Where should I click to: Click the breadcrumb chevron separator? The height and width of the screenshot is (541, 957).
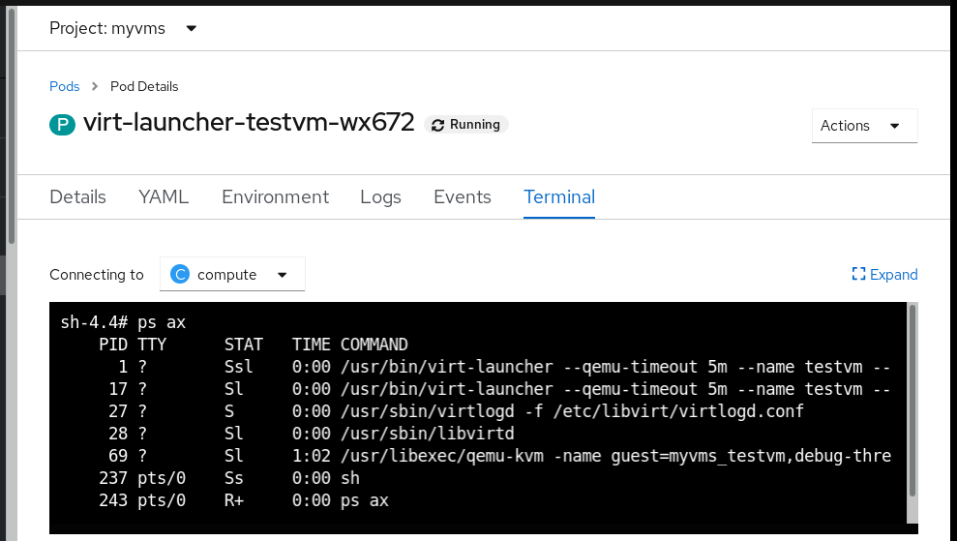click(95, 86)
